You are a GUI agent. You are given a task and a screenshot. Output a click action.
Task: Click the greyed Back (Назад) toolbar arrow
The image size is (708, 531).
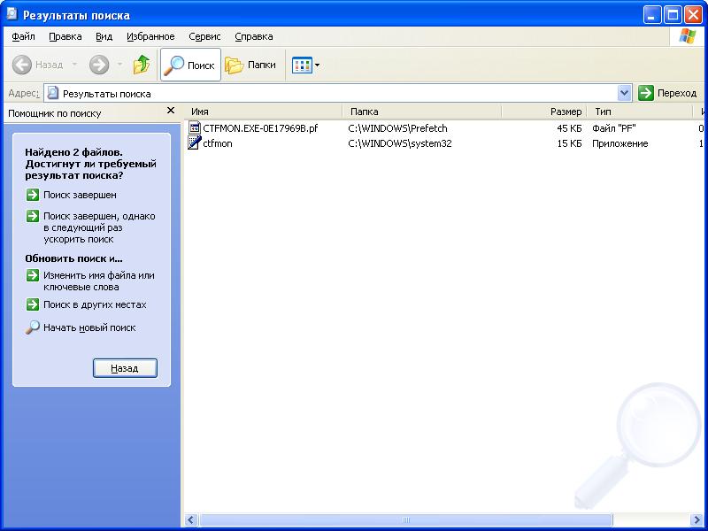click(21, 65)
